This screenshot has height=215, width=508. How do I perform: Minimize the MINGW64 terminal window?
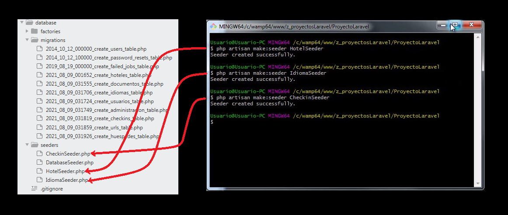[443, 25]
